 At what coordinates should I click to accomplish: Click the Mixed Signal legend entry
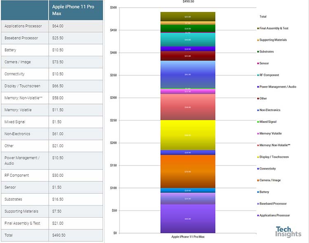(267, 122)
